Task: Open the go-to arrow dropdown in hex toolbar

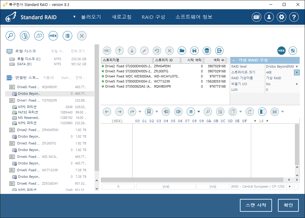Action: 140,112
